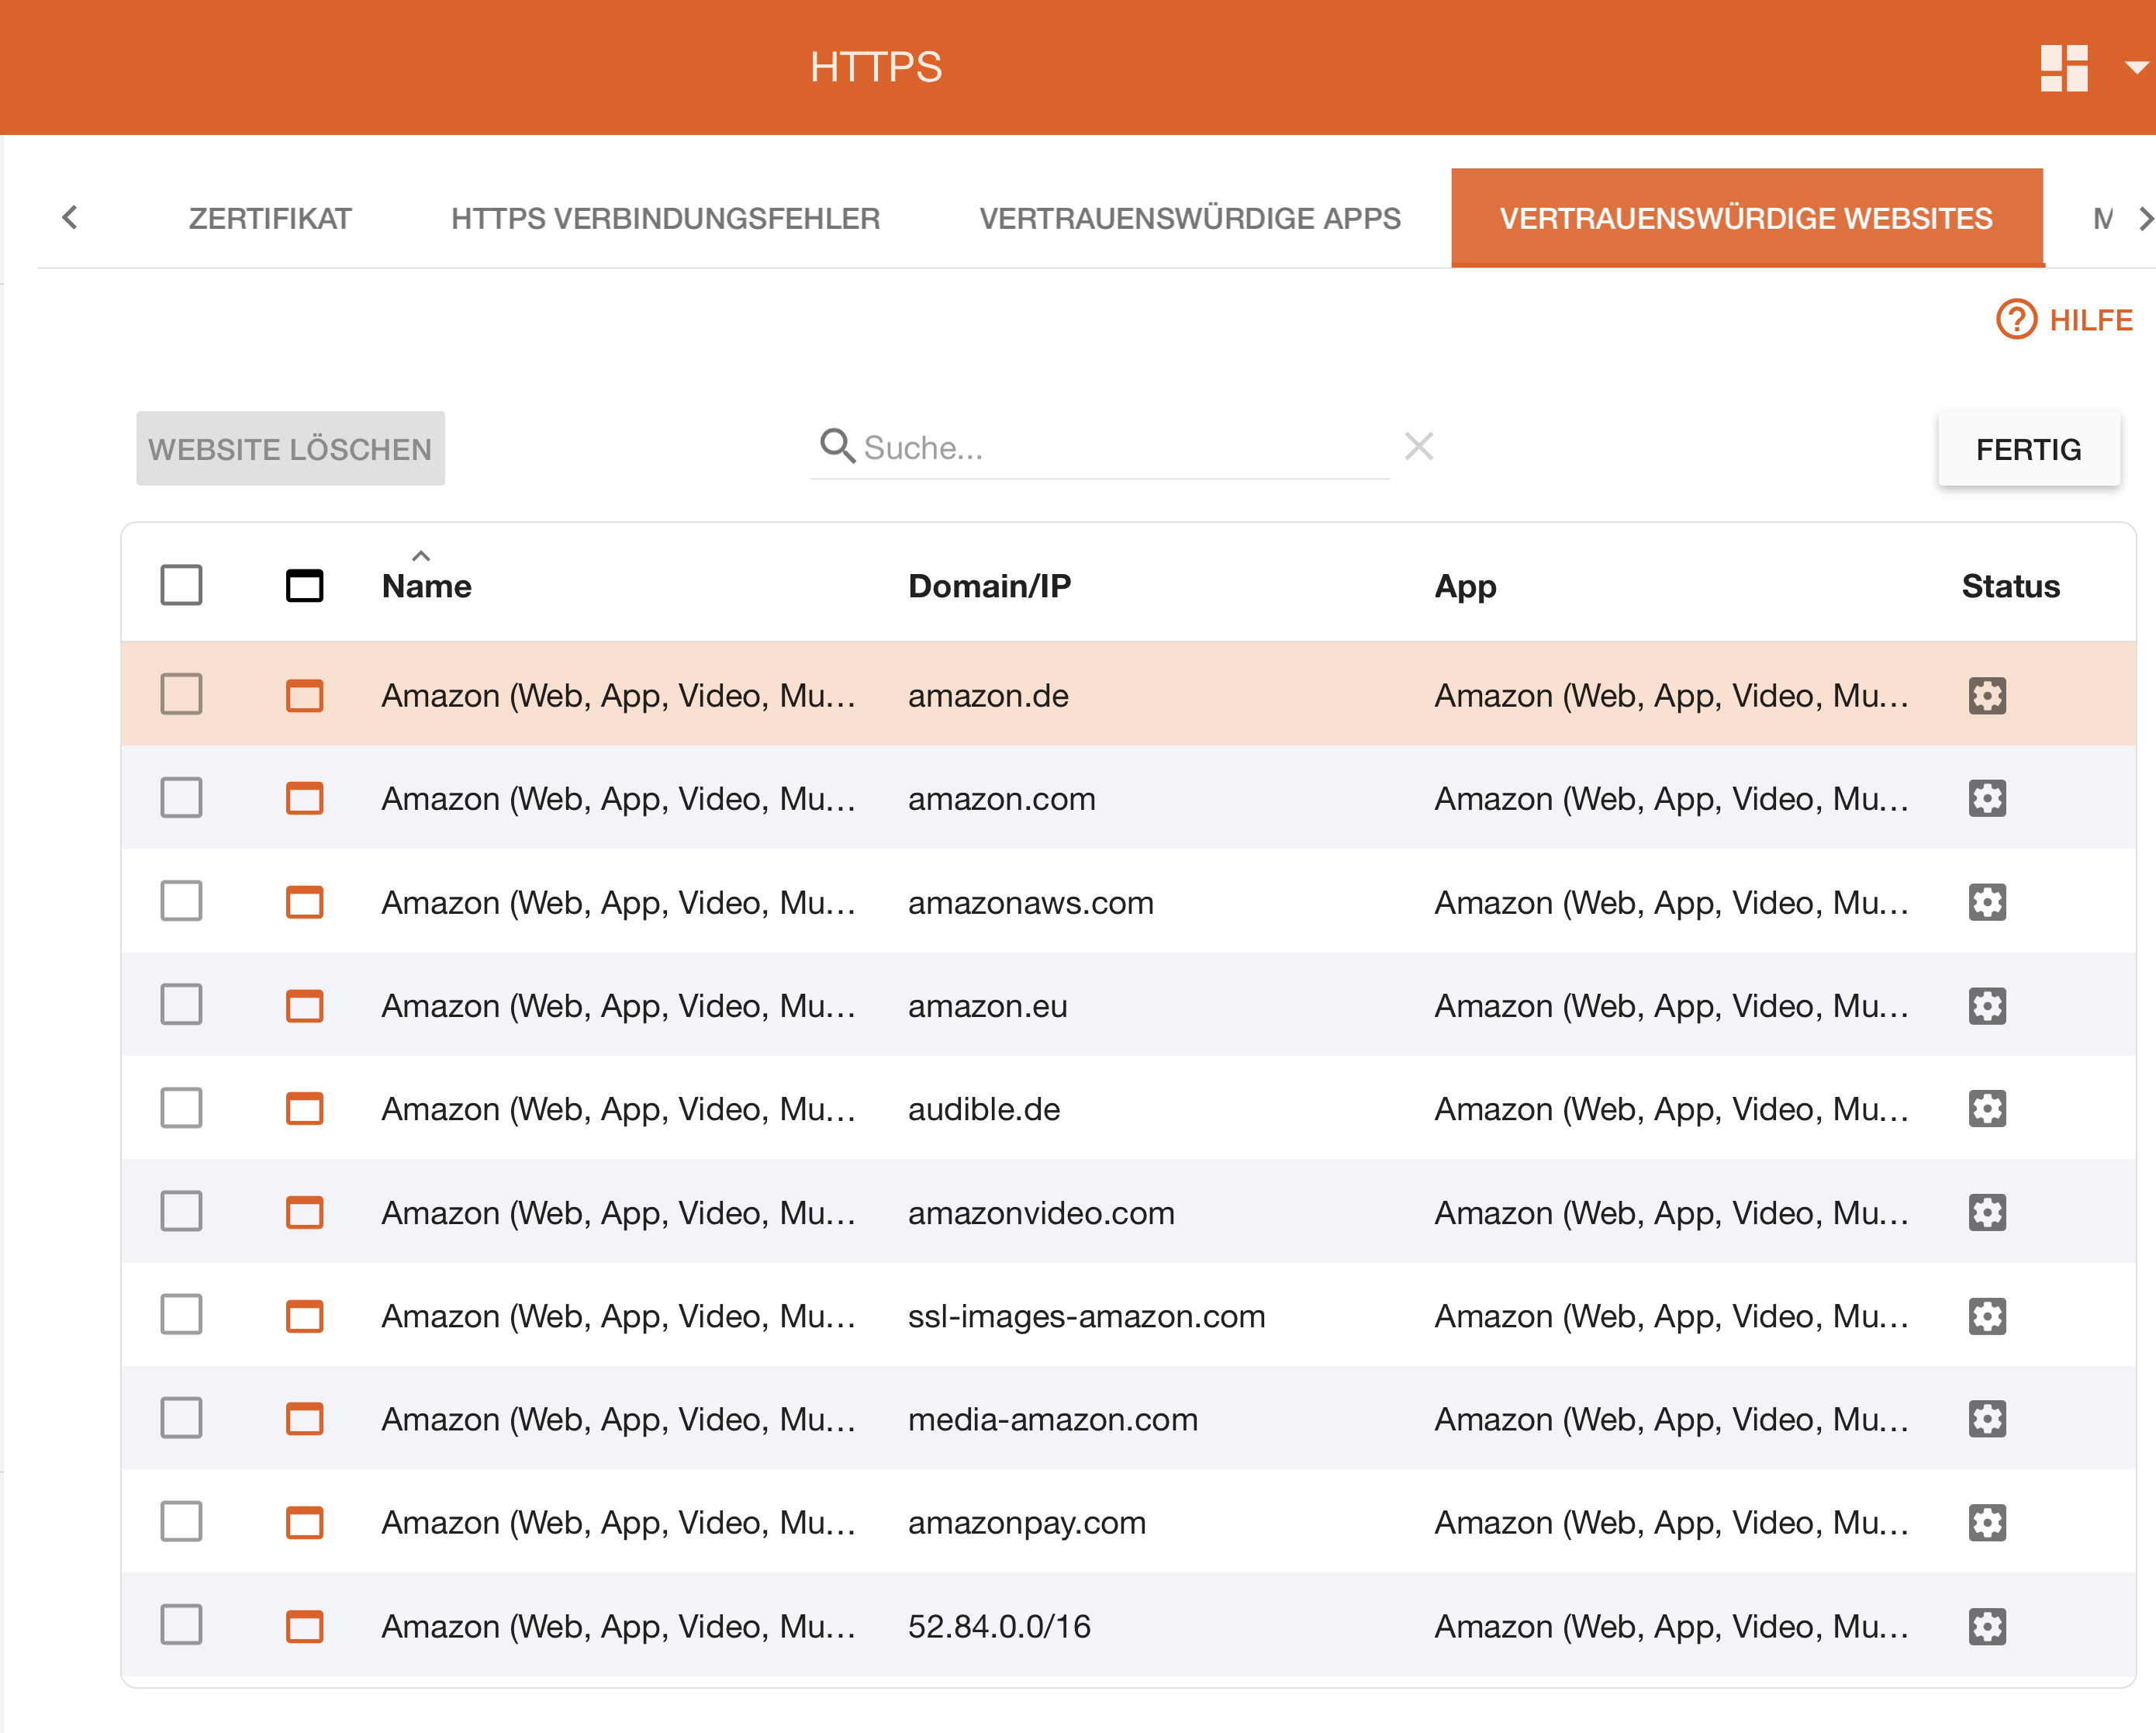Click the website icon in amazonpay.com row
The height and width of the screenshot is (1733, 2156).
click(x=305, y=1523)
